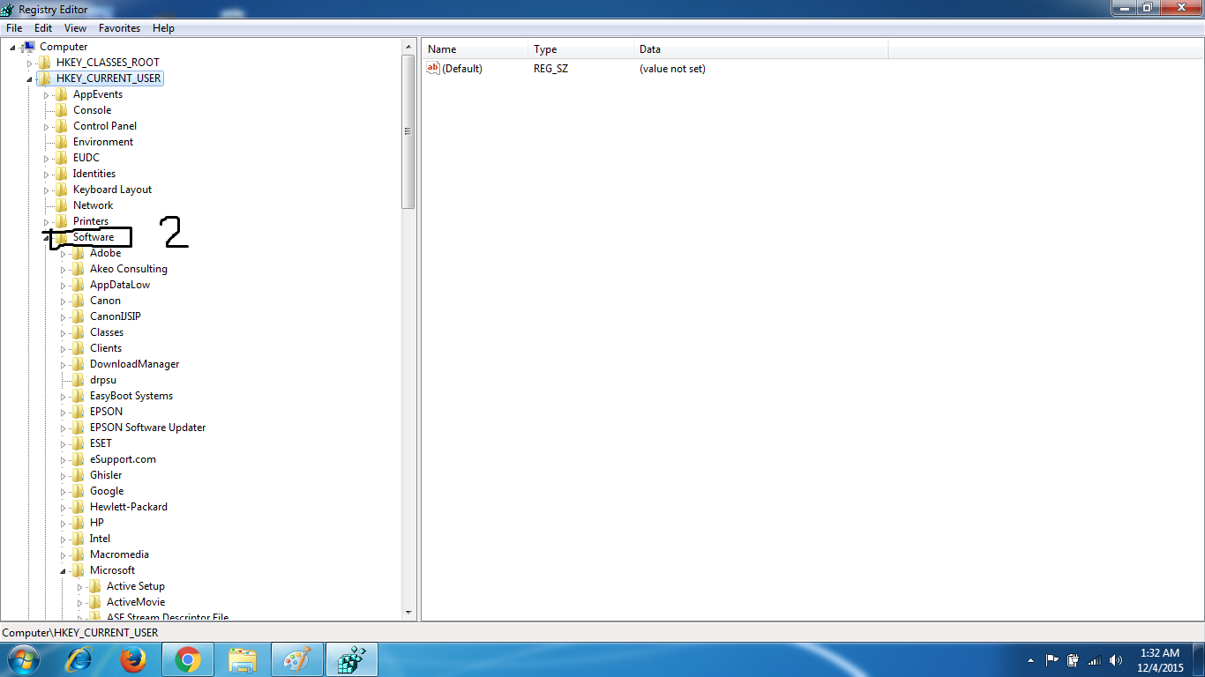Select the eSupport.com key
The height and width of the screenshot is (677, 1205).
[123, 459]
